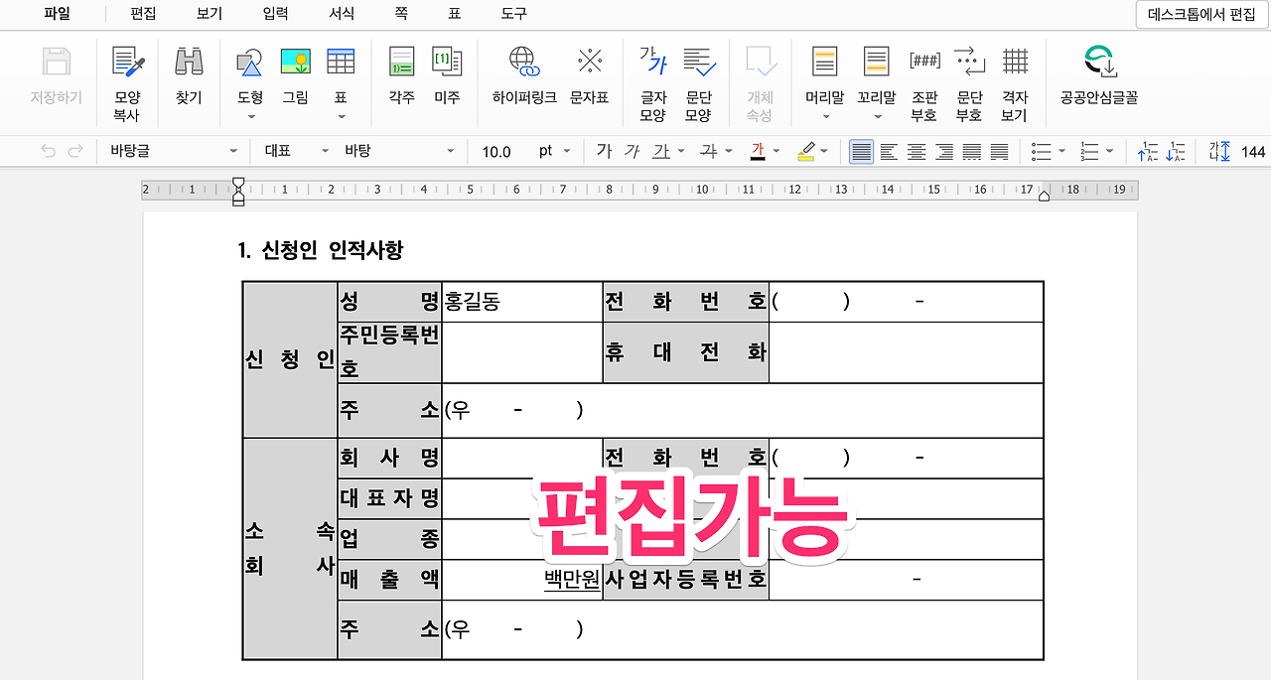
Task: Open 글자 모양 settings from the toolbar
Action: 650,79
